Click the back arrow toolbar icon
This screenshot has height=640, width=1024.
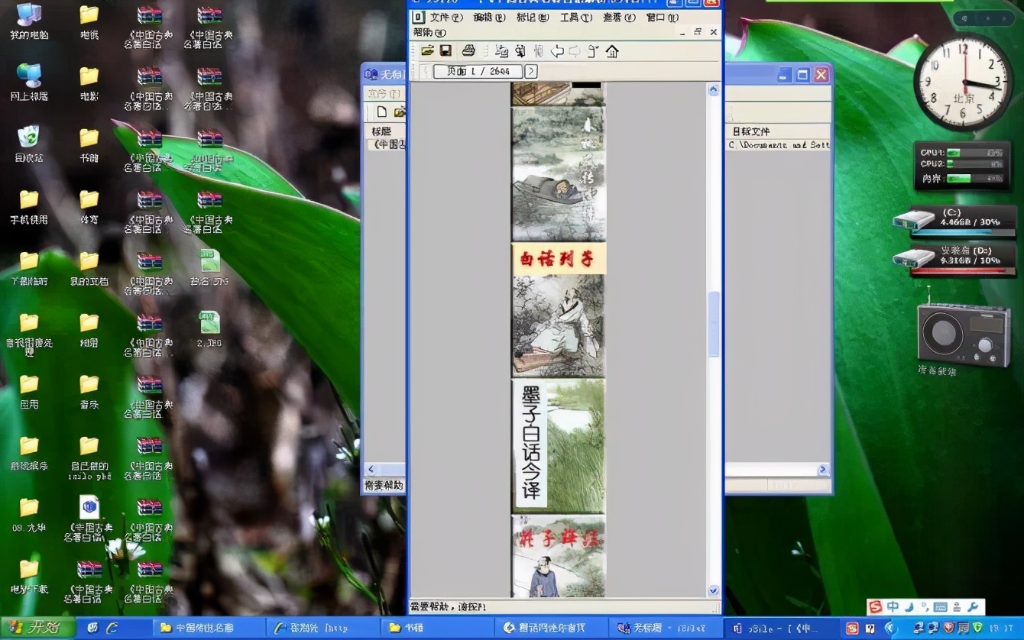[x=558, y=51]
